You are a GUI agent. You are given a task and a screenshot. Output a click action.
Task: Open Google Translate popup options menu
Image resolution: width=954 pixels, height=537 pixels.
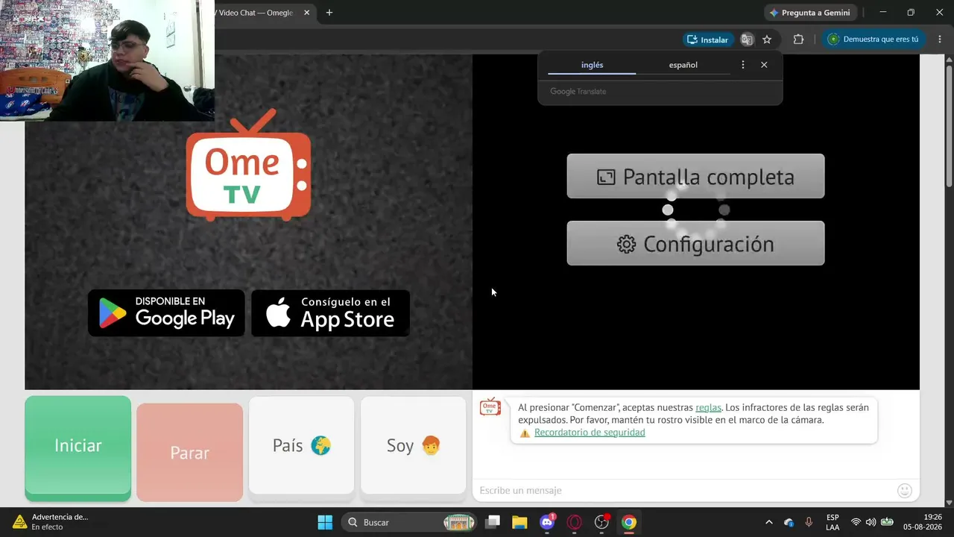click(x=742, y=65)
